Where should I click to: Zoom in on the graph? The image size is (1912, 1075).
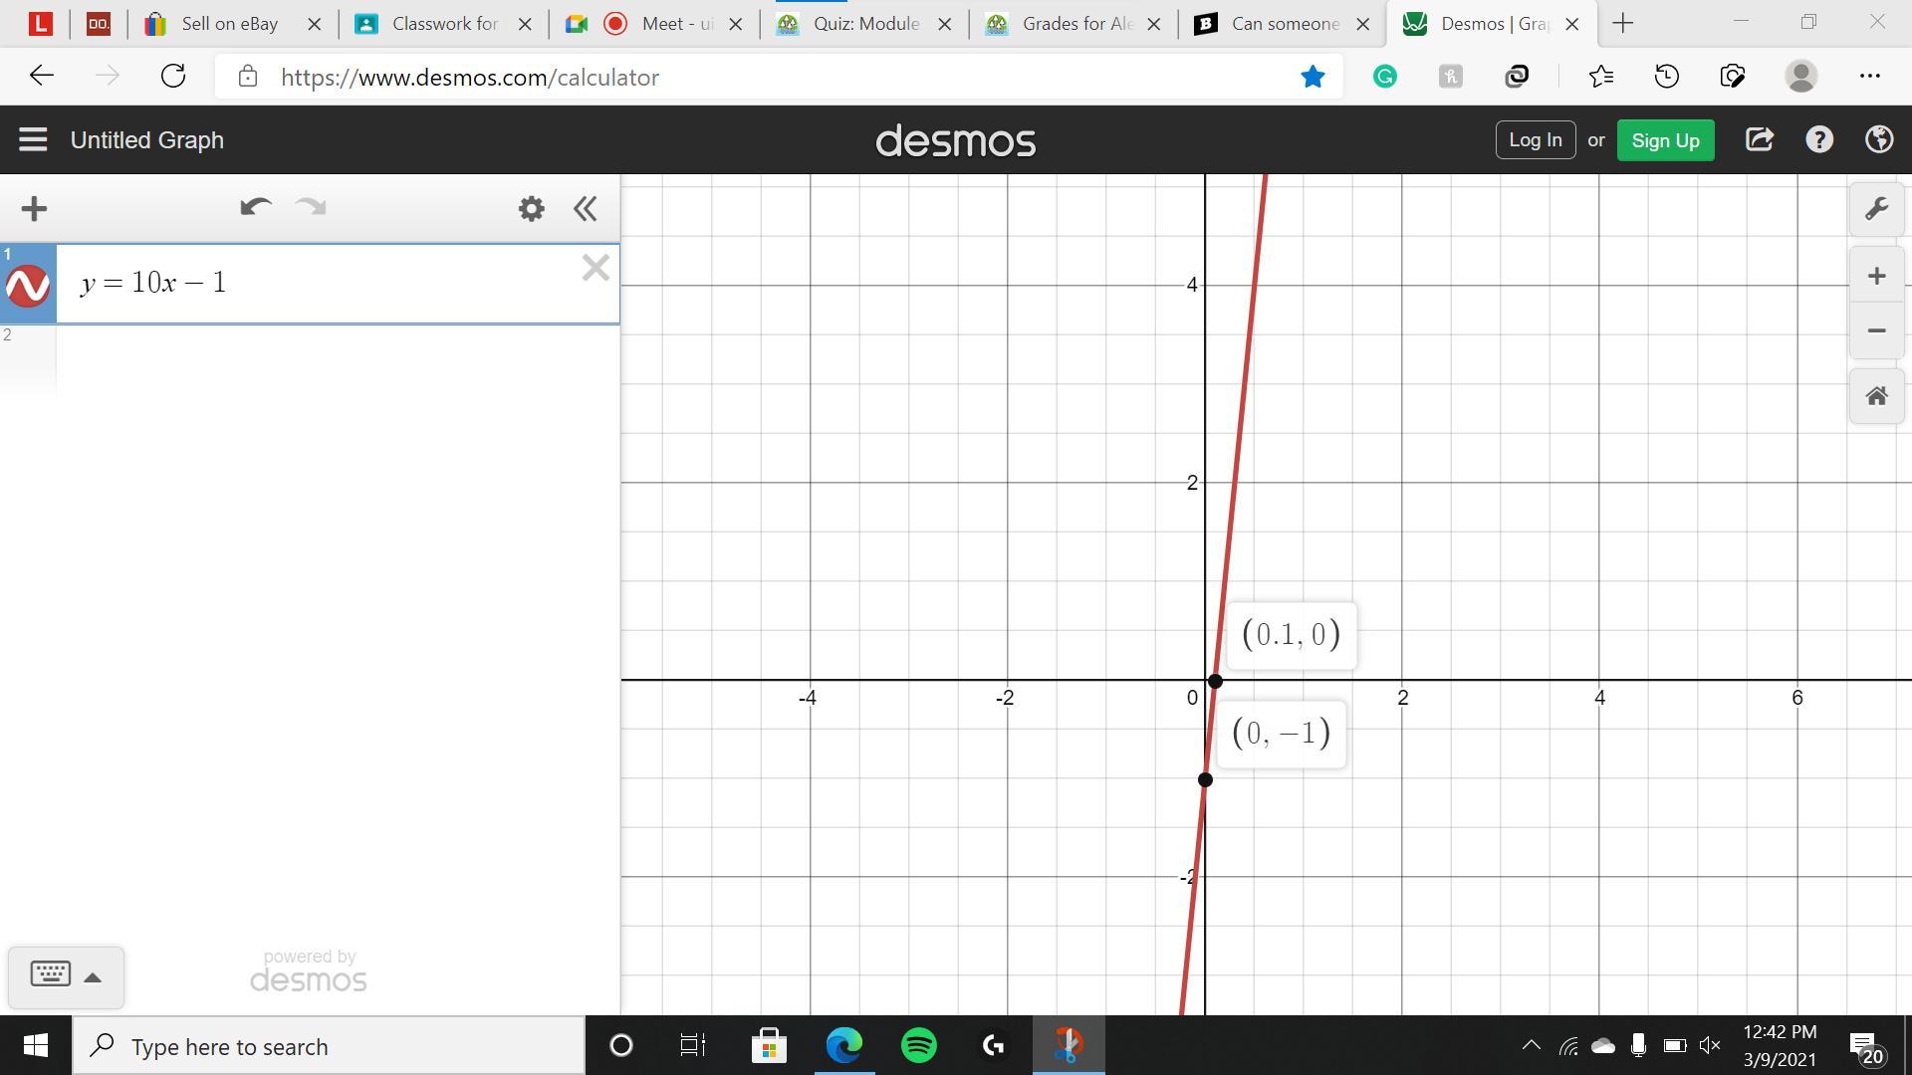click(1876, 276)
